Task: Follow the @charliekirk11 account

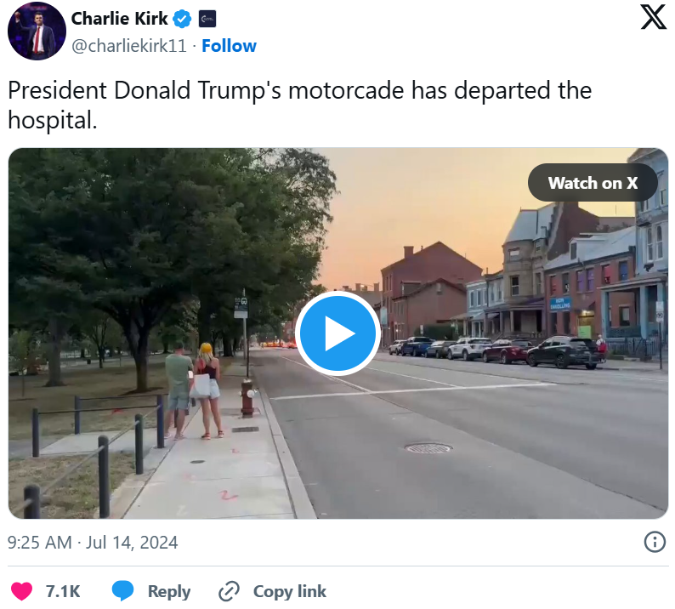Action: pyautogui.click(x=229, y=46)
